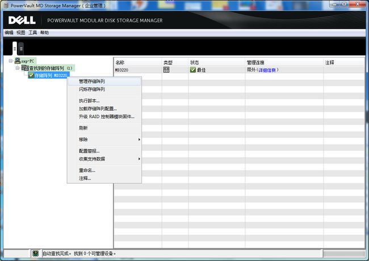Click the Dell logo
This screenshot has width=369, height=261.
22,20
